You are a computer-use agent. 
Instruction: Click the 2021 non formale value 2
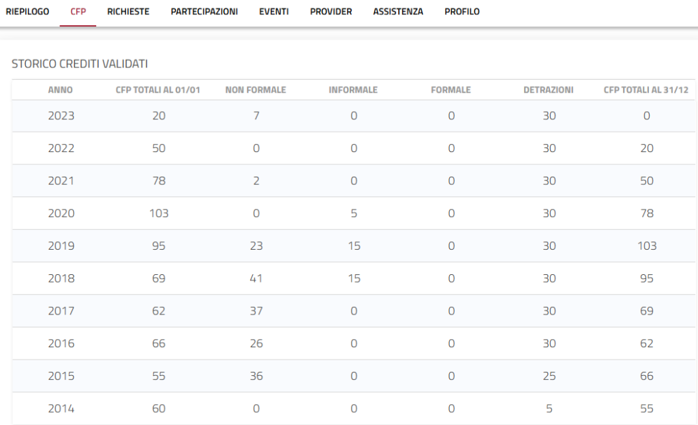click(256, 181)
